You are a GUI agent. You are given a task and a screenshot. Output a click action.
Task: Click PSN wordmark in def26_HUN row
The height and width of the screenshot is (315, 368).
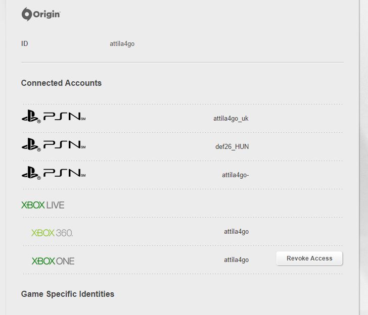[x=64, y=145]
